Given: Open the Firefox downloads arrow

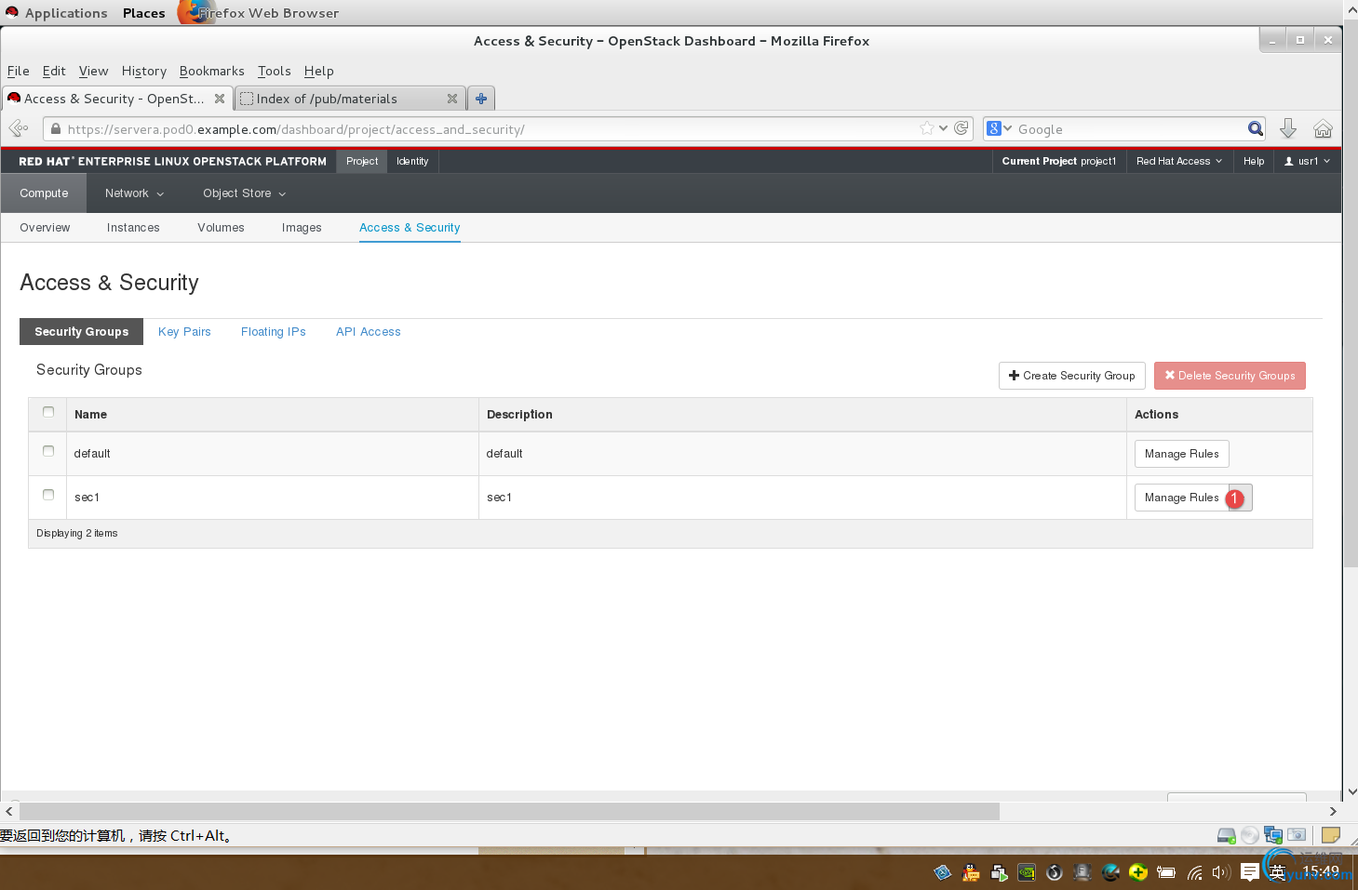Looking at the screenshot, I should [1288, 128].
